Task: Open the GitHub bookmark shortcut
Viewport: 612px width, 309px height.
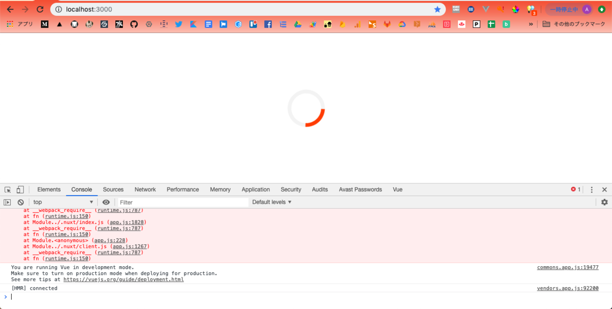Action: click(134, 23)
